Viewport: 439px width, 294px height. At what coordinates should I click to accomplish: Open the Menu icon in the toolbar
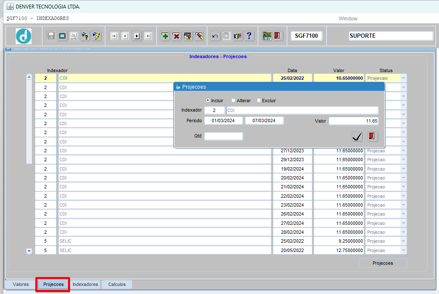tap(267, 36)
